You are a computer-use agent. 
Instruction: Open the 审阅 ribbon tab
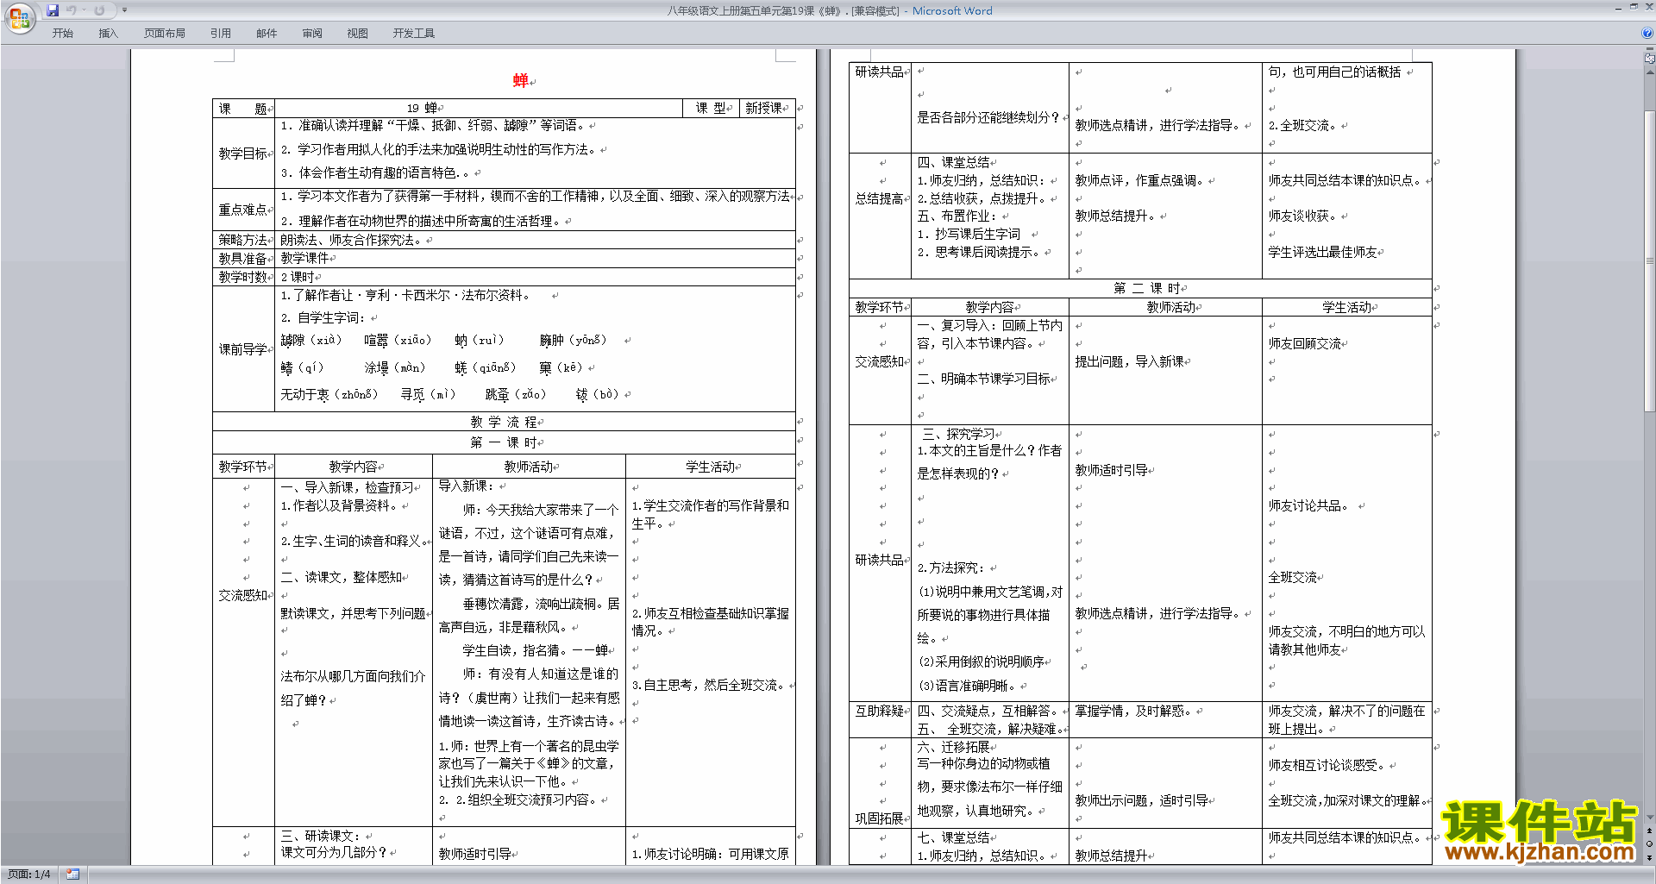[312, 34]
